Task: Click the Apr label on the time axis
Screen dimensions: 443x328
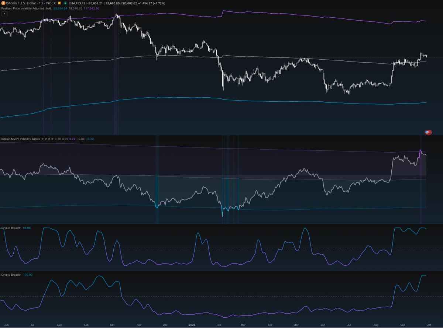Action: [x=270, y=325]
